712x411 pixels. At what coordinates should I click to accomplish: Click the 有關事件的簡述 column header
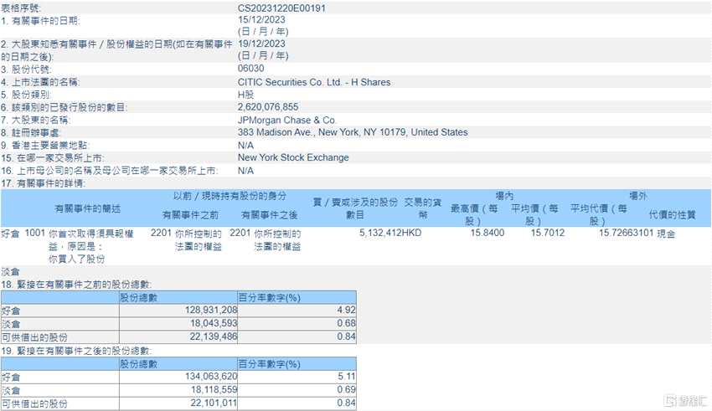[x=88, y=208]
